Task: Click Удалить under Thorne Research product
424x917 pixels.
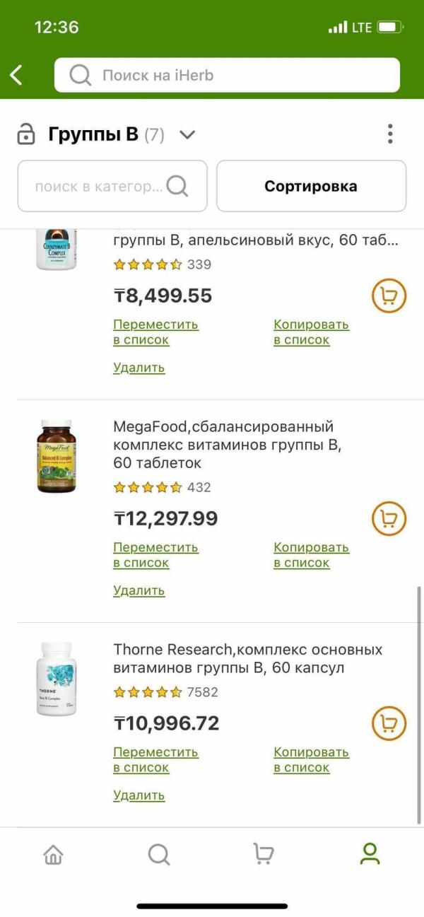Action: 139,795
